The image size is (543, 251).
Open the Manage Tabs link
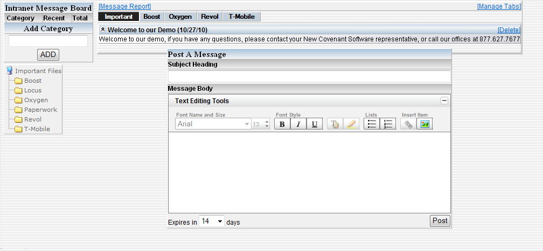499,6
